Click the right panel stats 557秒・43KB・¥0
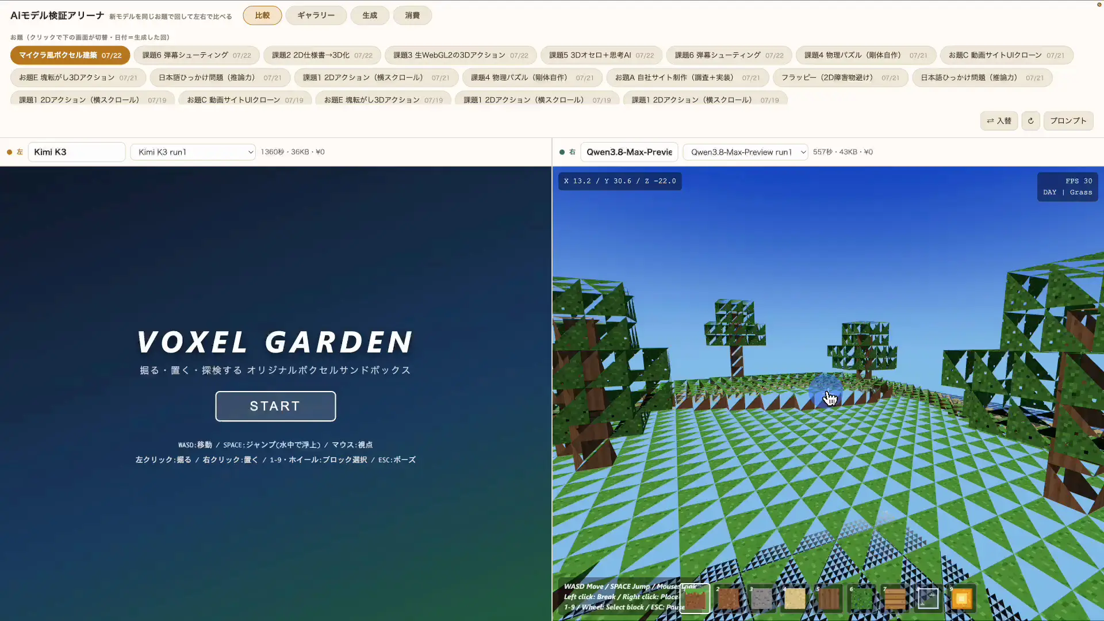The height and width of the screenshot is (621, 1104). [x=843, y=152]
